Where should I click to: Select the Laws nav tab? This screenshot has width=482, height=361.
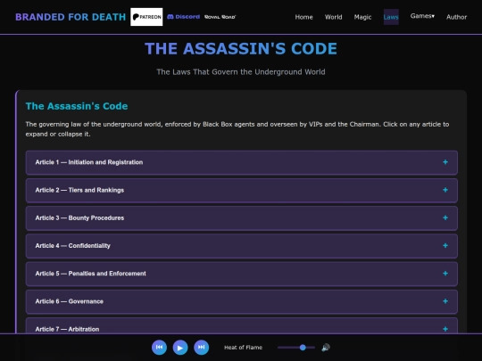(391, 17)
